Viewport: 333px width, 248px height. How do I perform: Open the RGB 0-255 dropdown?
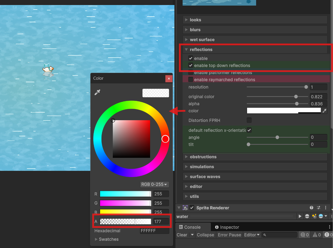(x=154, y=184)
